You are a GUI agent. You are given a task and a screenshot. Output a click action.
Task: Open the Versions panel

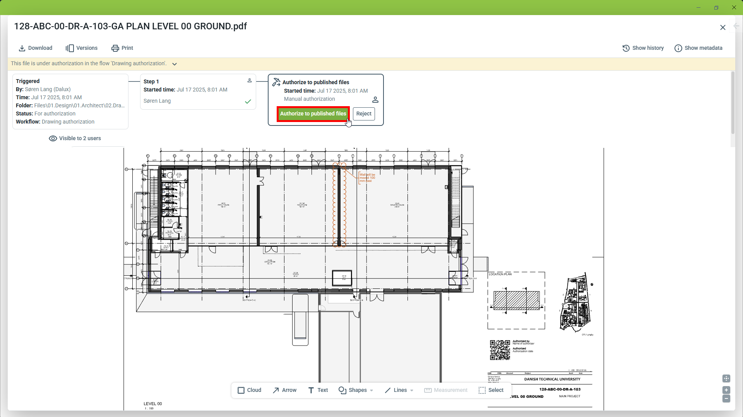pos(81,48)
